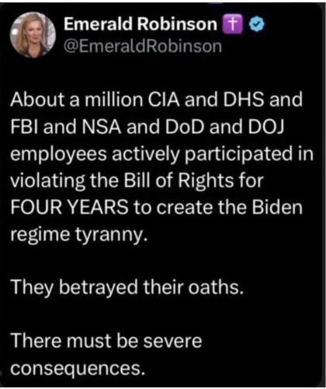Click the "There must be severe" line
This screenshot has width=326, height=389.
click(x=106, y=341)
